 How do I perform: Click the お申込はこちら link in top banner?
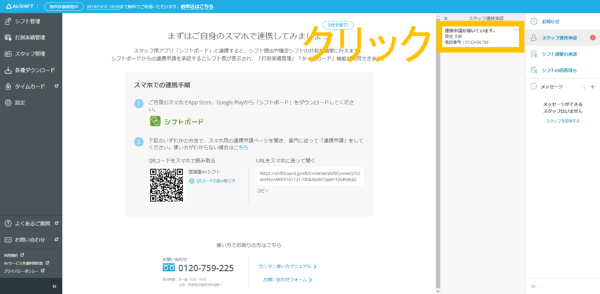[197, 6]
